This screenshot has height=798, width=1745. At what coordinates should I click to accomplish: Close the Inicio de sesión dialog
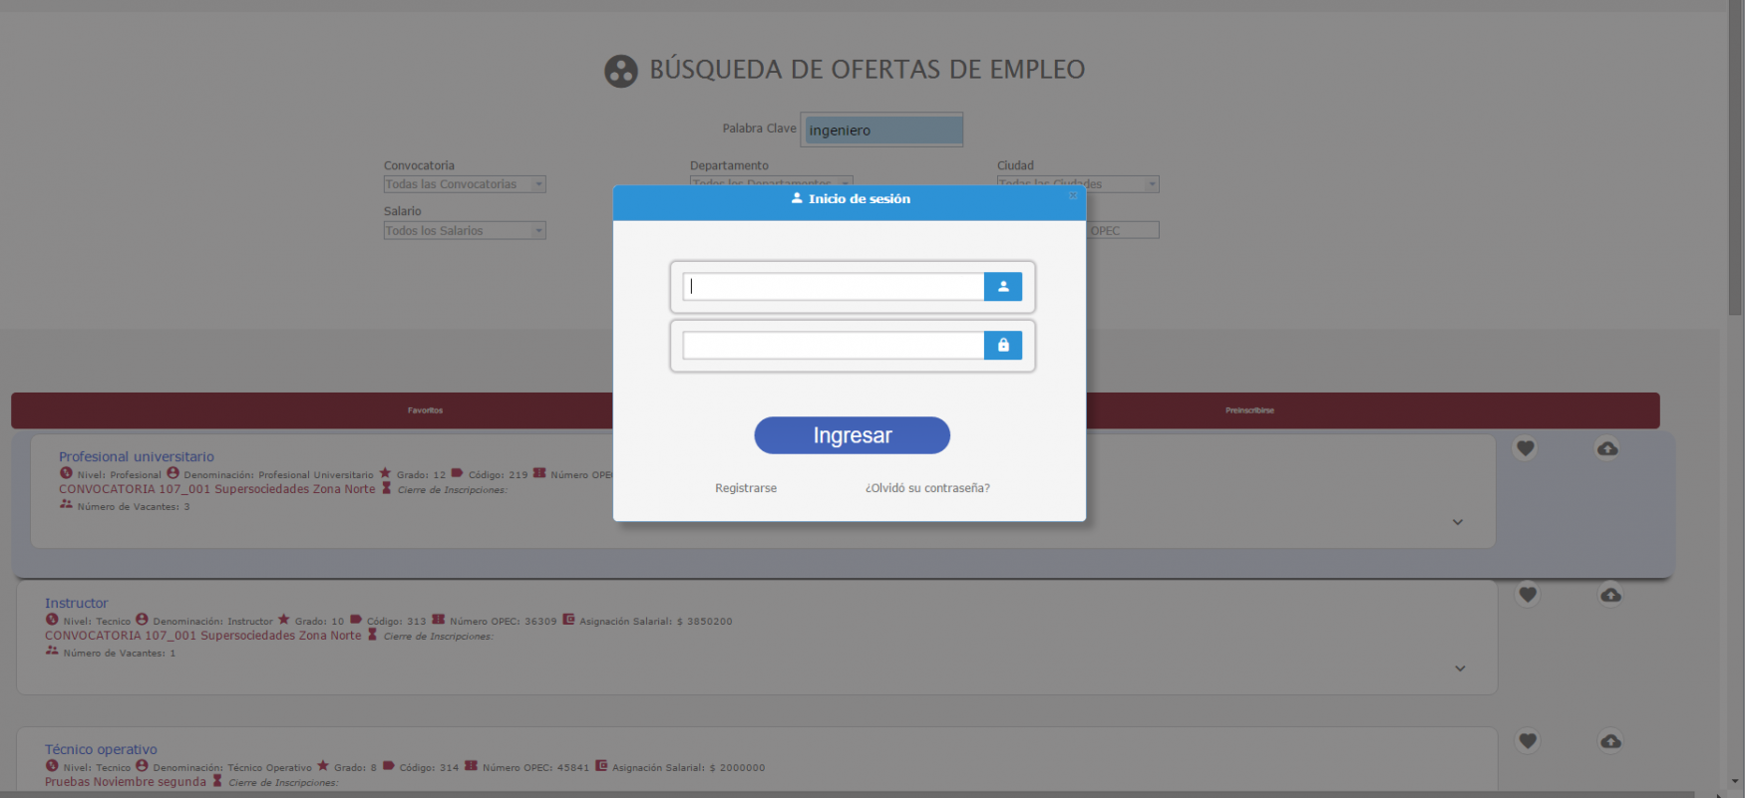click(x=1073, y=195)
